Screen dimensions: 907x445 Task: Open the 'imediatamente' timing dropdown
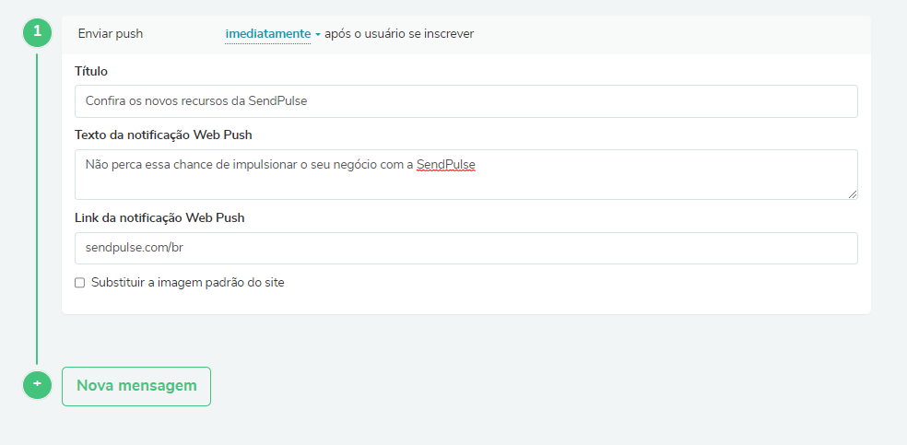pos(273,34)
